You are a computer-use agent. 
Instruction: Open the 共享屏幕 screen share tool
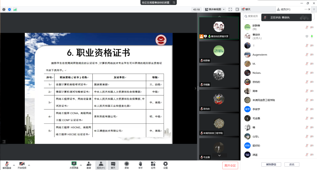pyautogui.click(x=74, y=164)
